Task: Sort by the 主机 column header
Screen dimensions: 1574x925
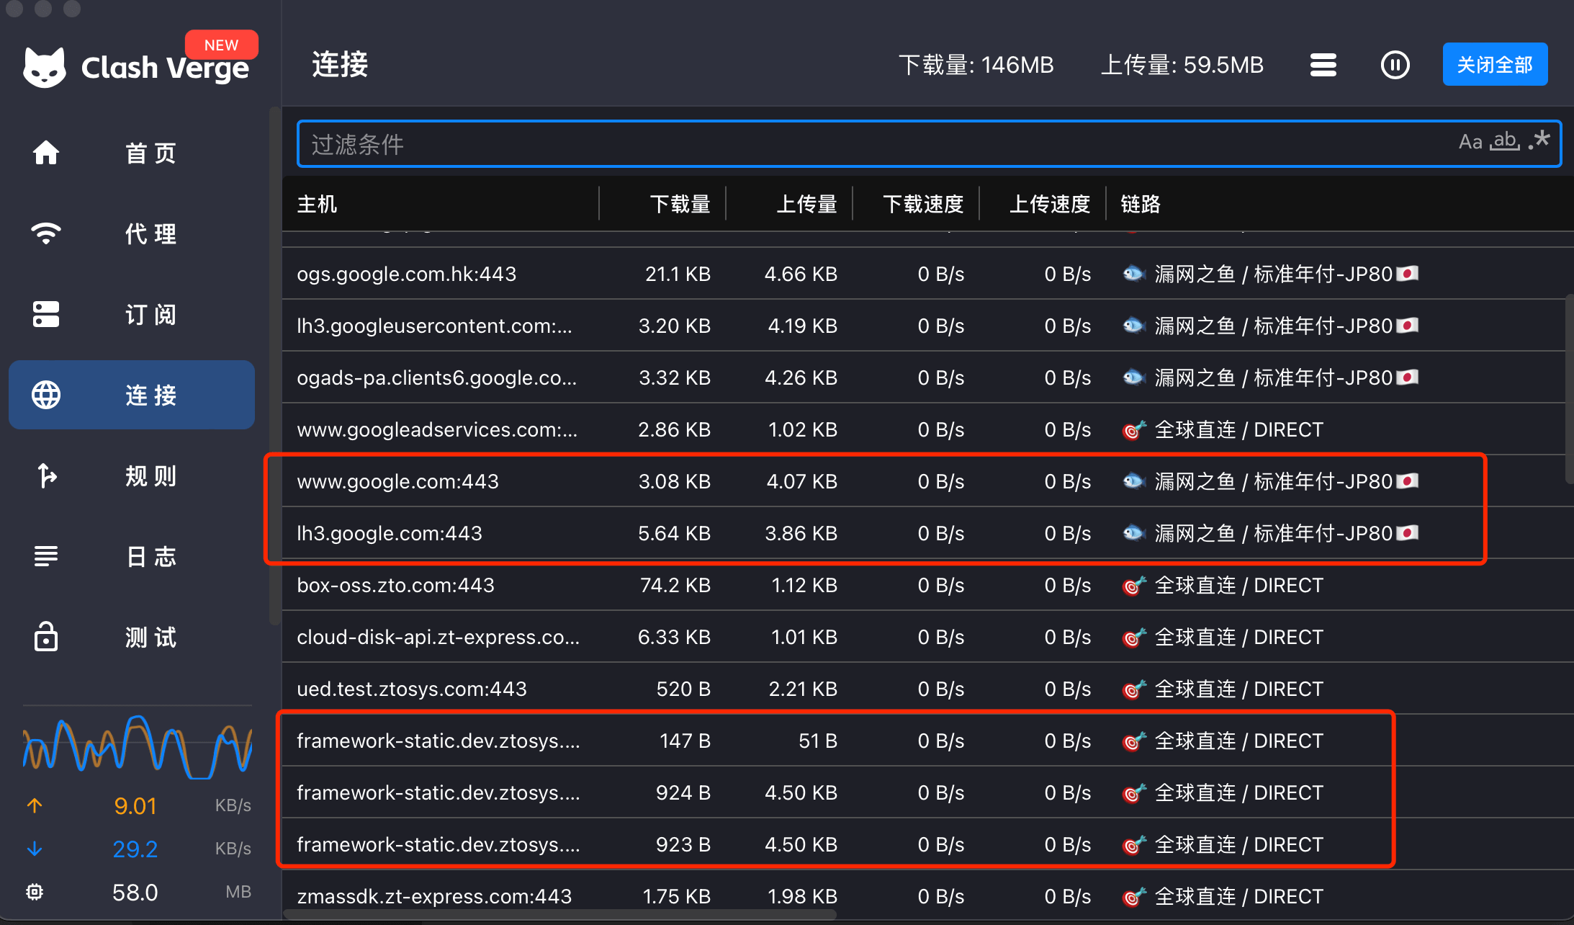Action: click(317, 204)
